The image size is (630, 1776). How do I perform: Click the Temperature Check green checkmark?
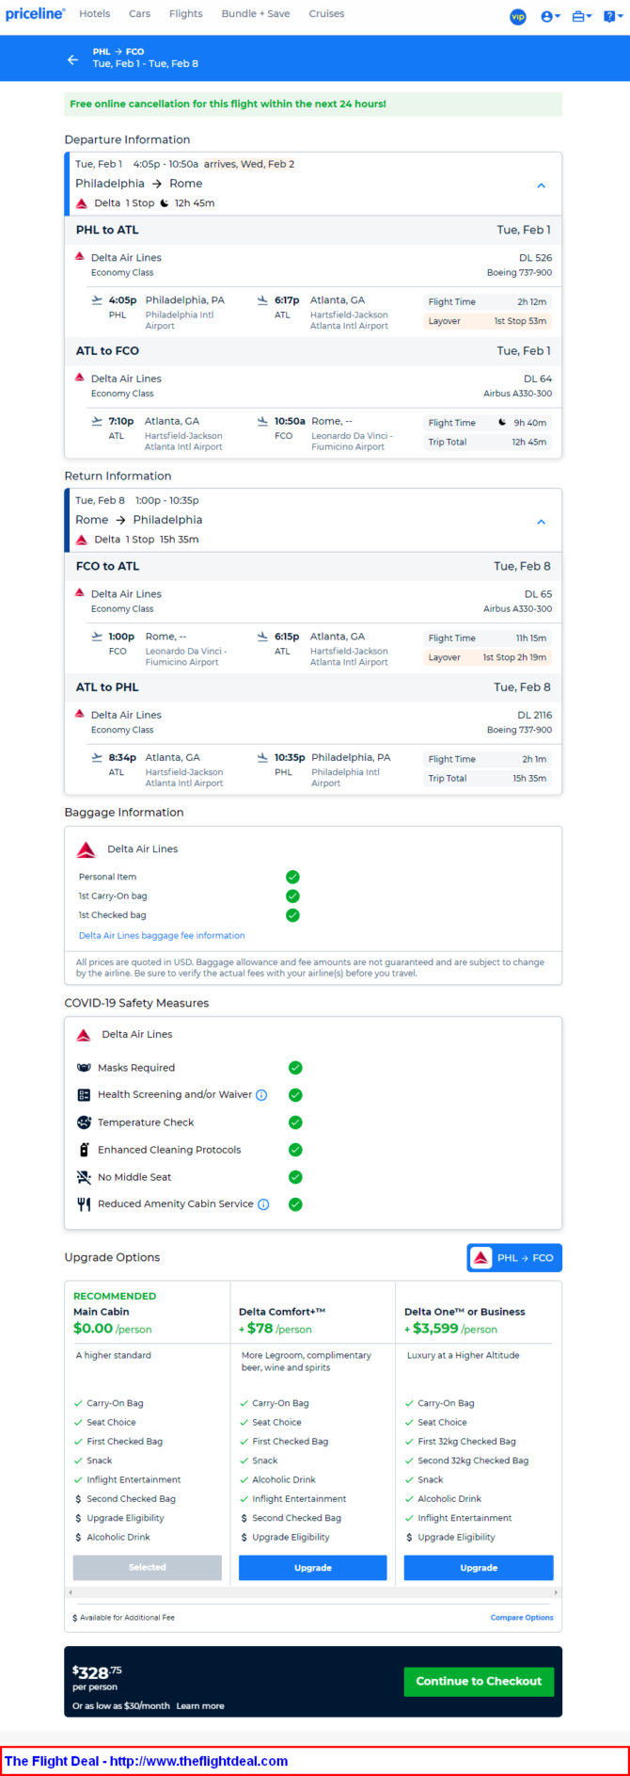point(295,1122)
